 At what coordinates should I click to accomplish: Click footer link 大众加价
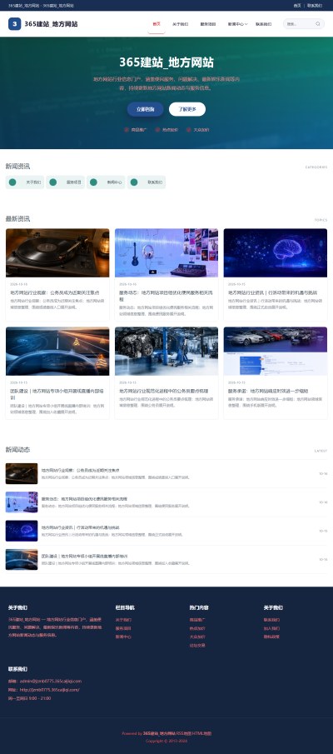(197, 637)
